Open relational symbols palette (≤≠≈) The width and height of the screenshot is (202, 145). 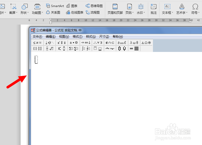37,43
